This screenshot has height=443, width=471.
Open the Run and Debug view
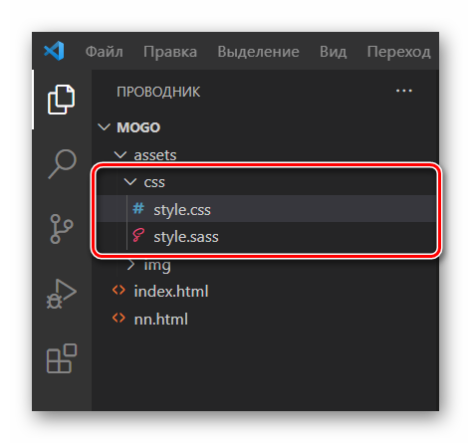(x=62, y=294)
